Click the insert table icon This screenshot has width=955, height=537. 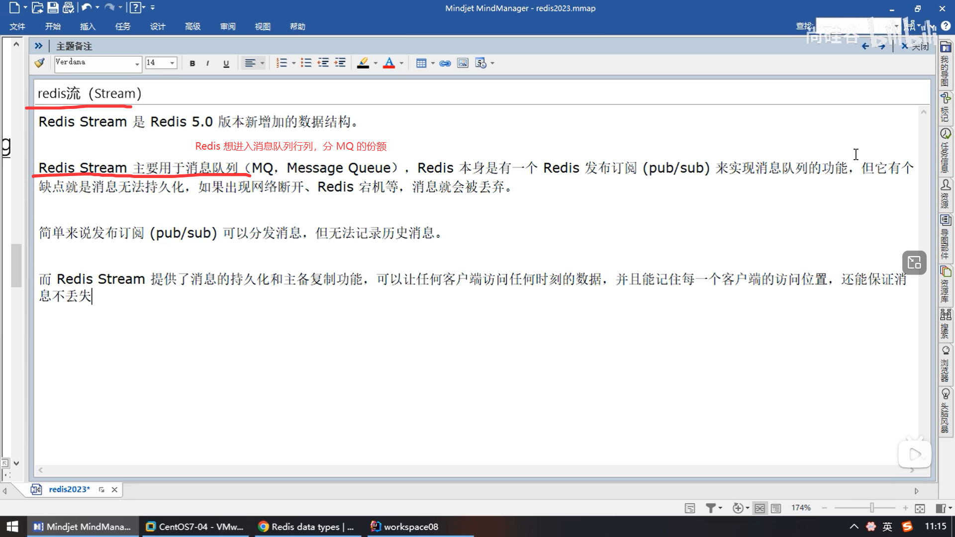point(421,63)
